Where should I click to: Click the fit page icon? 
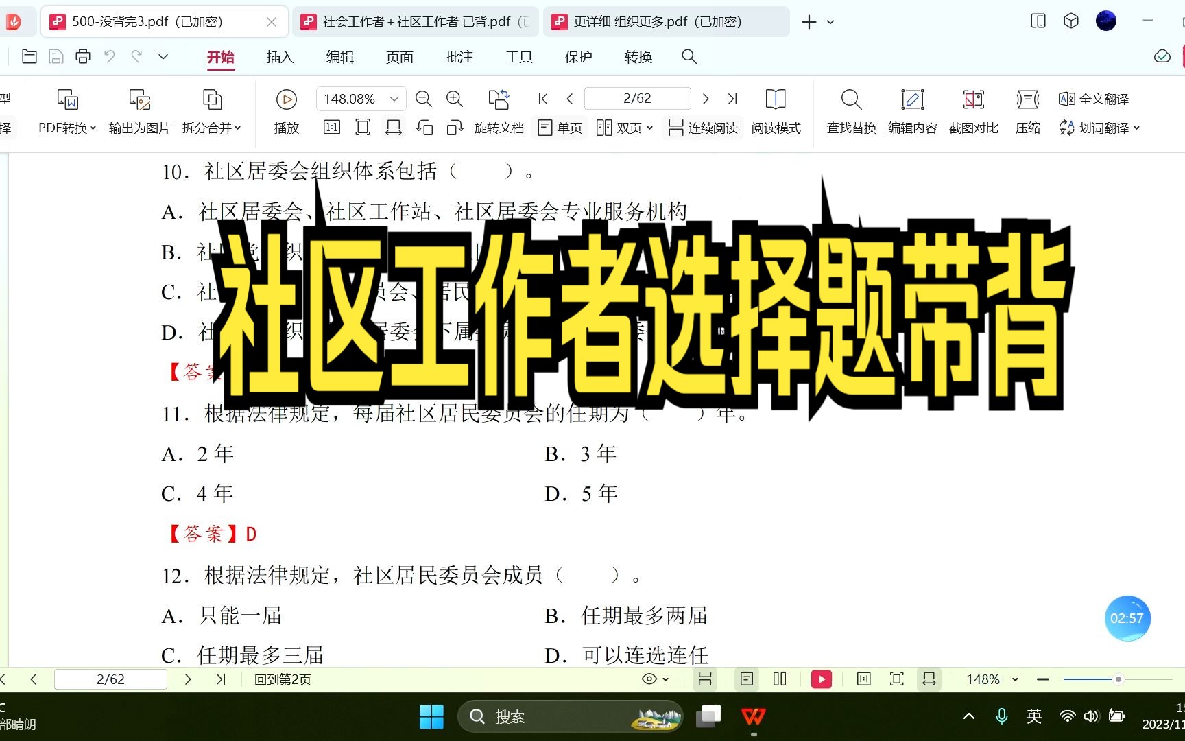tap(363, 128)
